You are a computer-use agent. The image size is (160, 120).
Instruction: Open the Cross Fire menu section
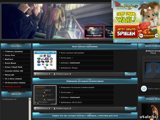[x=10, y=55]
